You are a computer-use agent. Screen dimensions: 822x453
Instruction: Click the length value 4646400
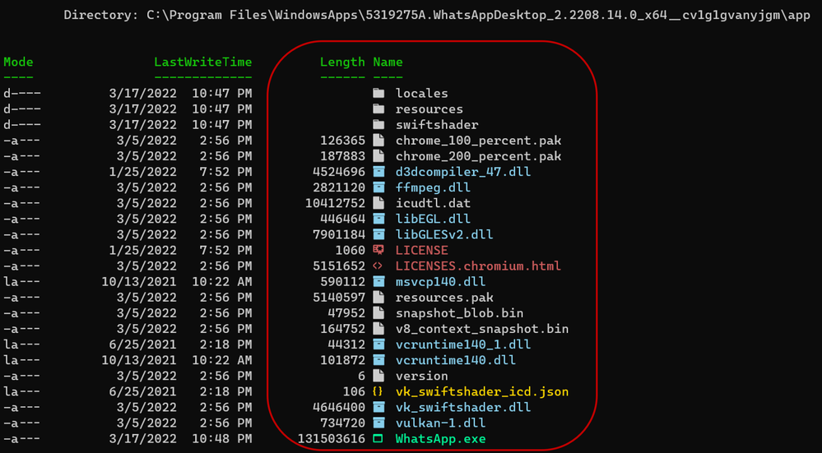pos(339,408)
